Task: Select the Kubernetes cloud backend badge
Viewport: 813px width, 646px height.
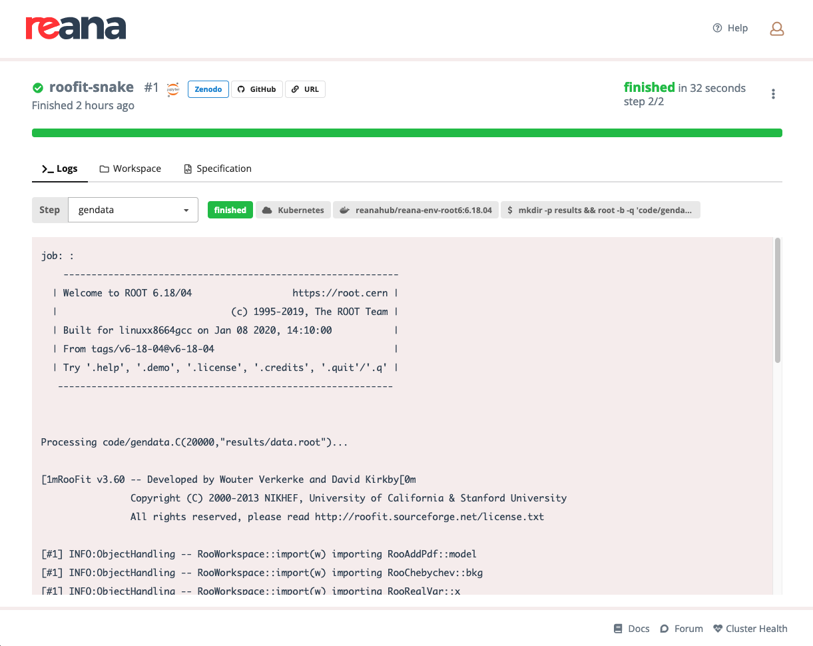Action: click(293, 209)
